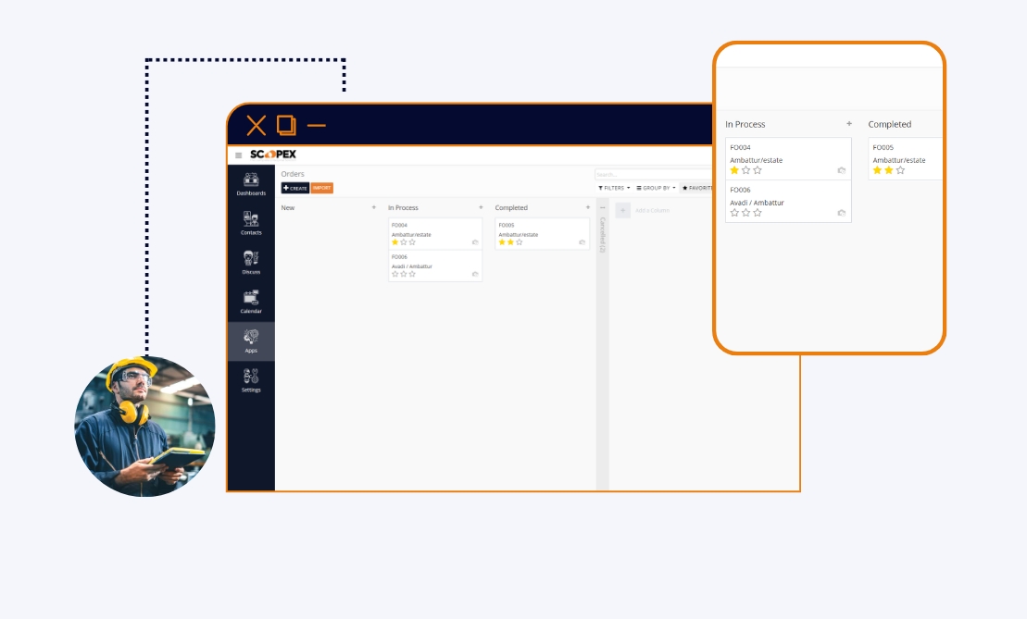This screenshot has height=619, width=1027.
Task: Add a record in New column
Action: pos(374,207)
